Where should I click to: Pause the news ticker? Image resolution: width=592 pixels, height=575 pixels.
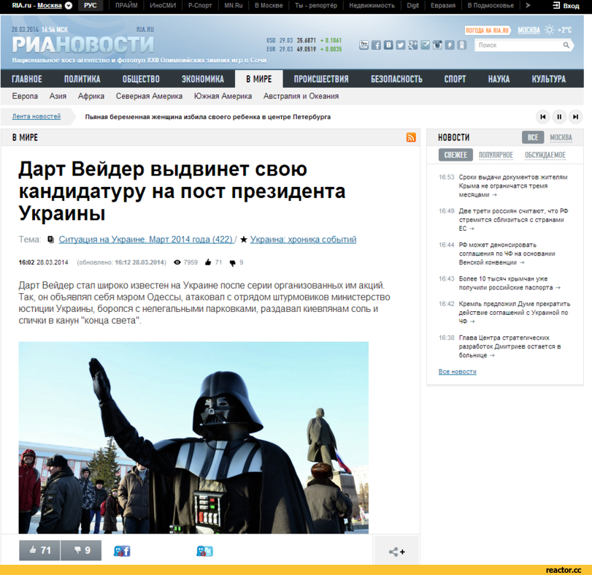[x=559, y=117]
